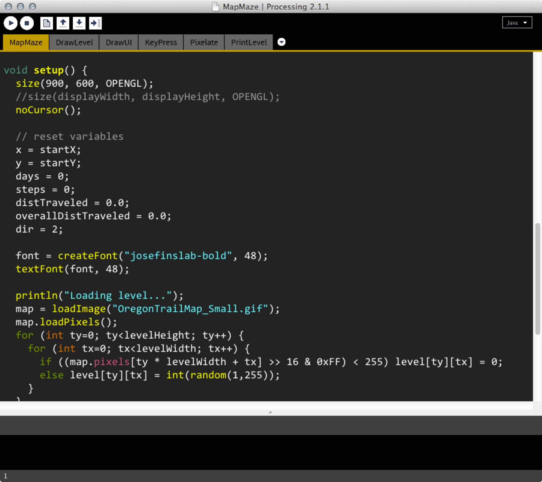Click the commented line '//size(displayWidth, displayHeight, OPENGL);'

pos(148,97)
